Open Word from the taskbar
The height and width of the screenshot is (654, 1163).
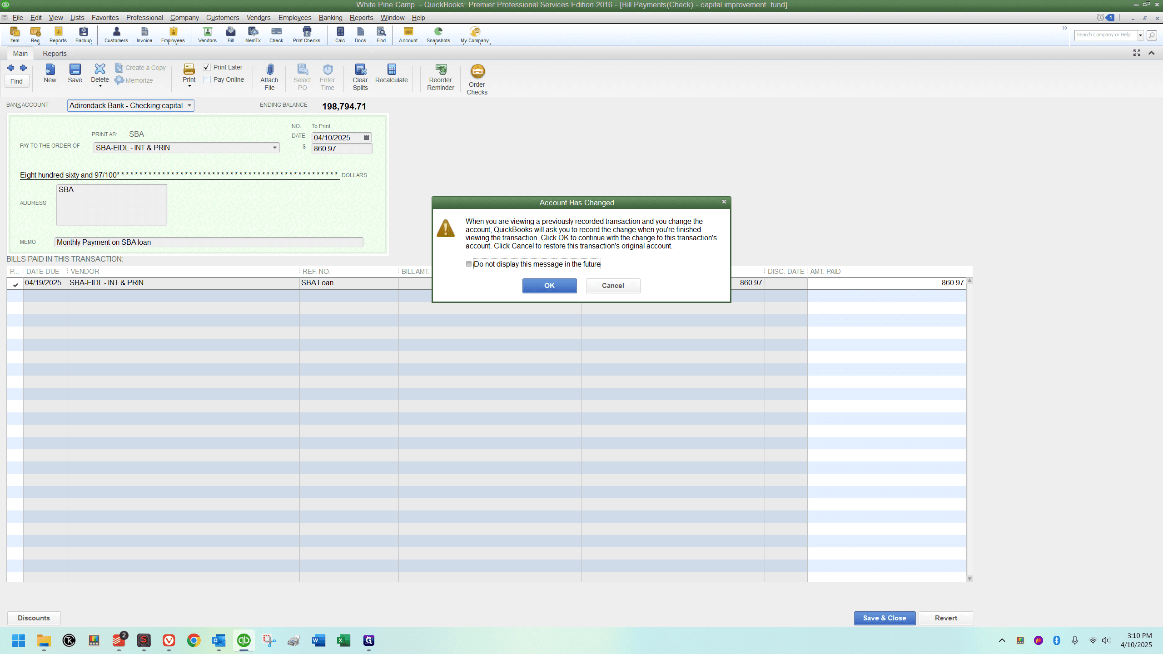click(x=319, y=640)
